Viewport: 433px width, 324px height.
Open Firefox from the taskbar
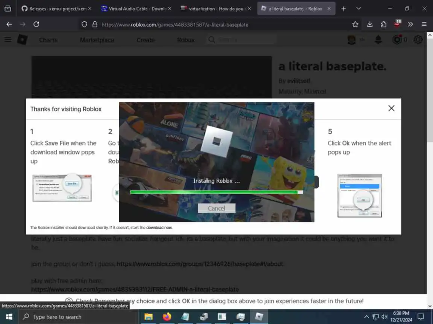coord(167,317)
